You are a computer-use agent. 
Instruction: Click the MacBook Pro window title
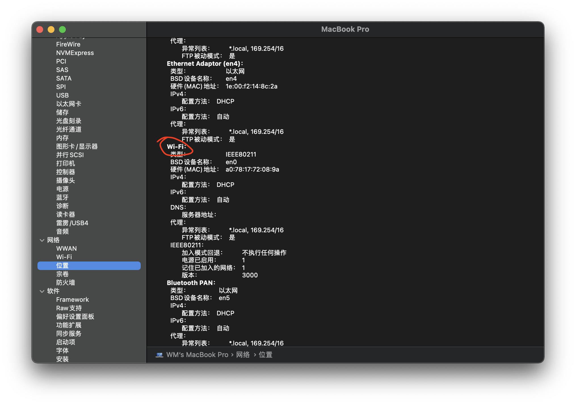tap(345, 29)
